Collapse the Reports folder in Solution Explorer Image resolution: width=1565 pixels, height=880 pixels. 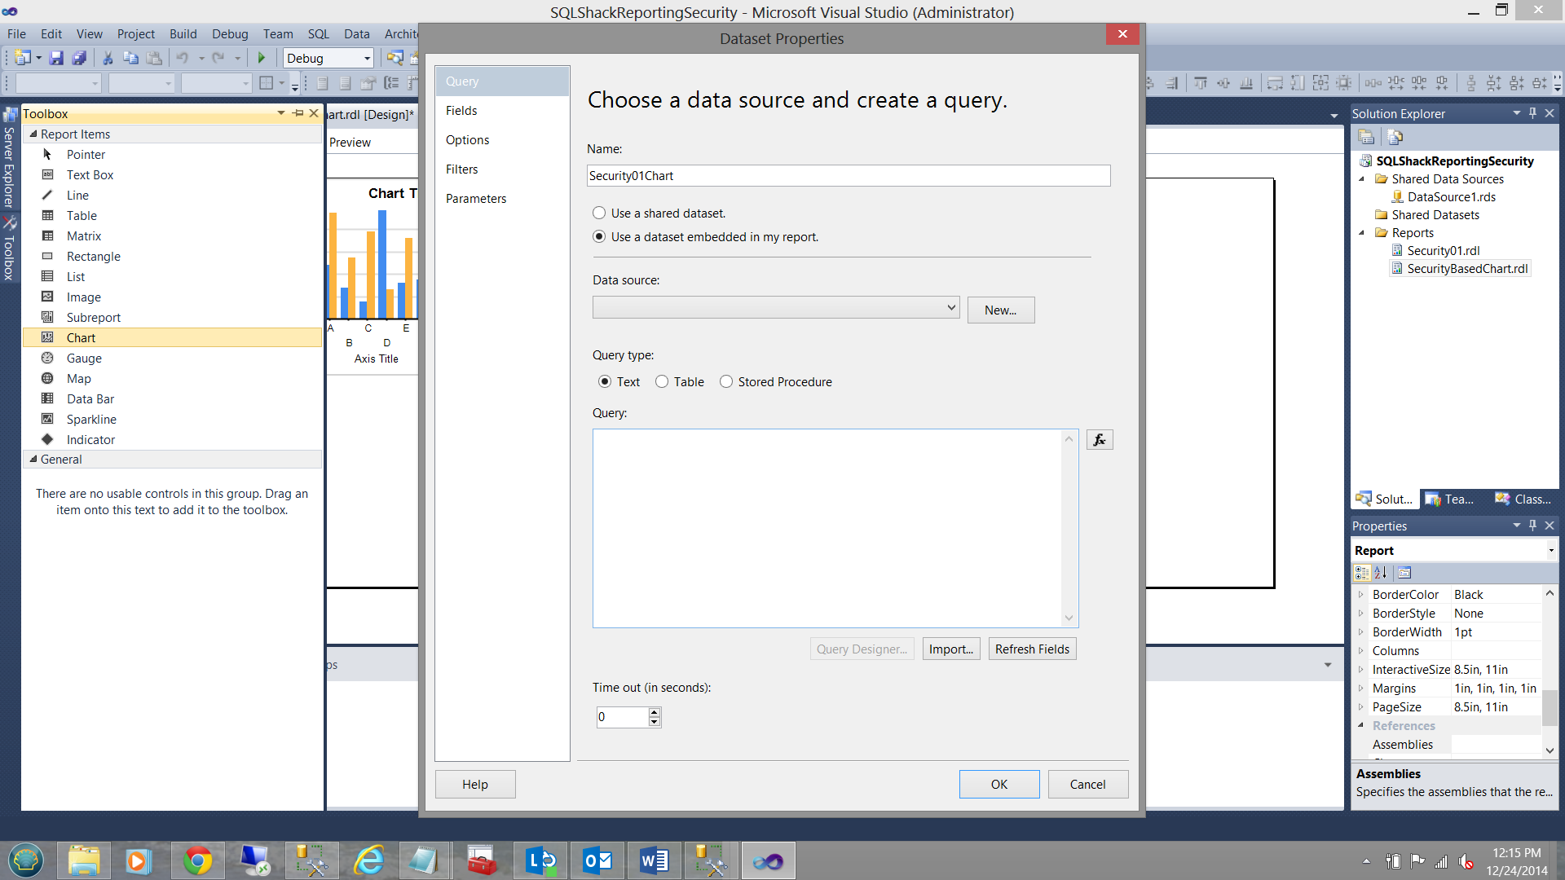[x=1361, y=233]
